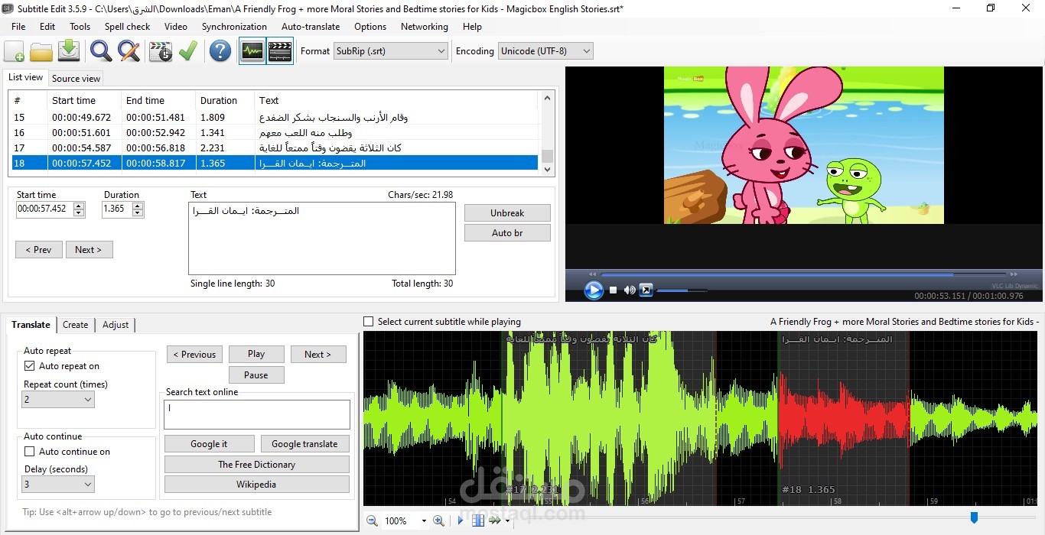
Task: Click video seek progress bar
Action: pos(803,274)
